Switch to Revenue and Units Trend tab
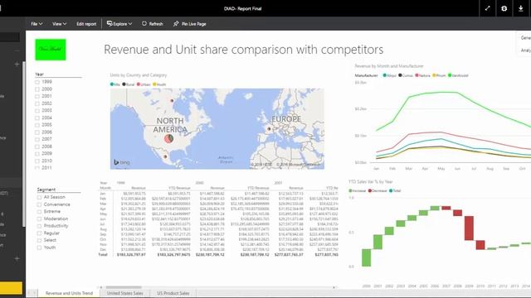Viewport: 531px width, 298px height. point(69,293)
